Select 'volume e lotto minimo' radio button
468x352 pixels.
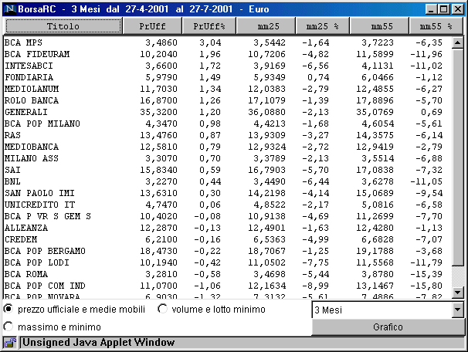click(x=162, y=309)
